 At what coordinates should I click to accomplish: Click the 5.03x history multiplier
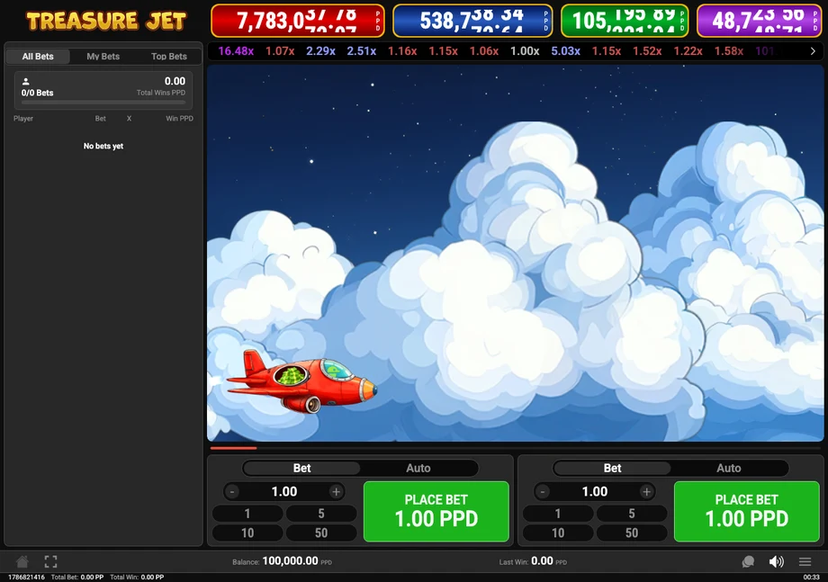(x=565, y=51)
